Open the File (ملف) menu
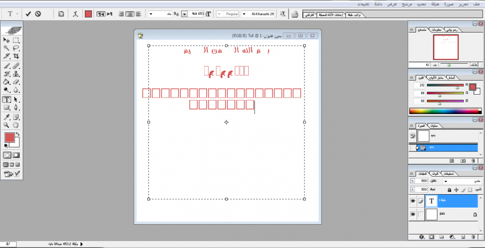The width and height of the screenshot is (485, 248). click(477, 3)
